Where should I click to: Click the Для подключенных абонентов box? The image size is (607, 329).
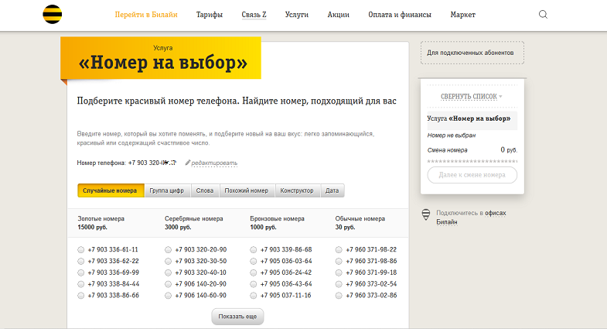(x=472, y=53)
